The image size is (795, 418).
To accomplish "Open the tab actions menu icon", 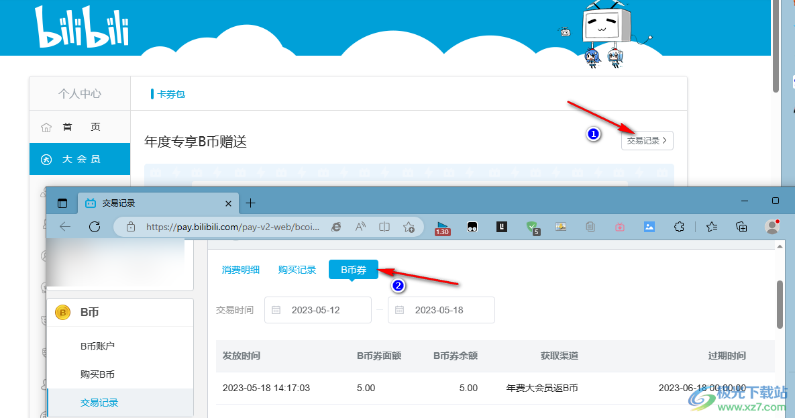I will [62, 203].
